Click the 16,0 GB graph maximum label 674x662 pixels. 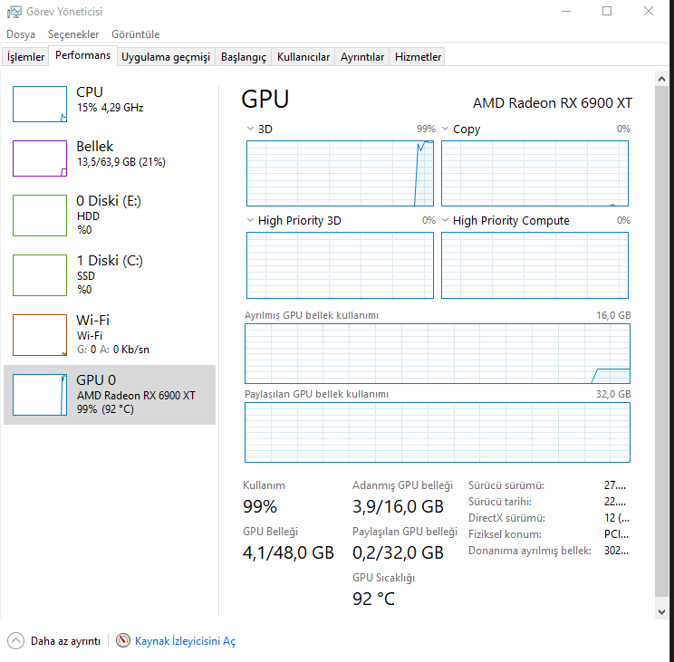click(613, 315)
